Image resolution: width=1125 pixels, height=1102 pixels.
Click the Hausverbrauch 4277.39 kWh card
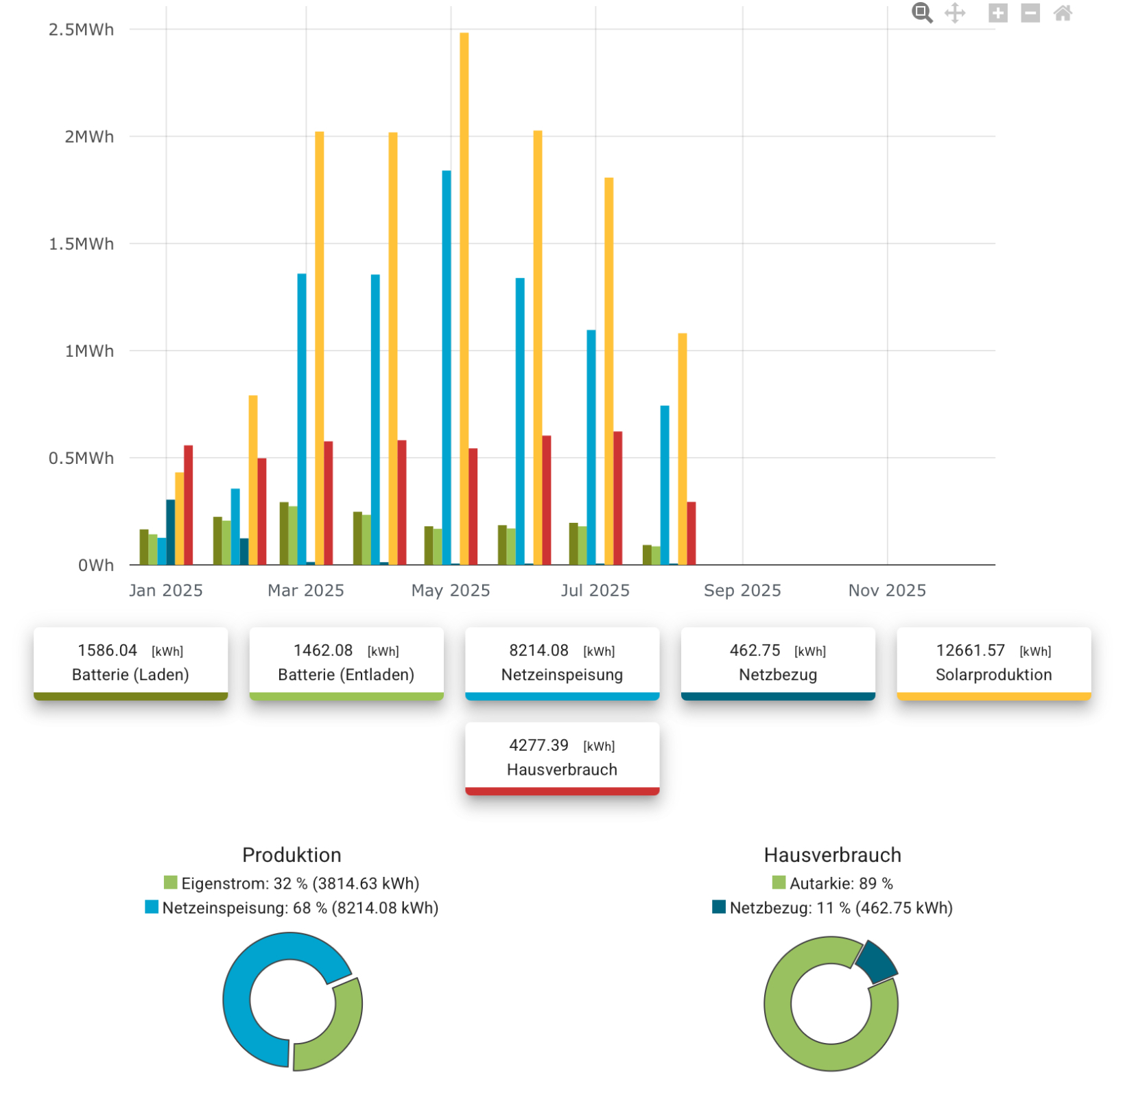[x=562, y=758]
